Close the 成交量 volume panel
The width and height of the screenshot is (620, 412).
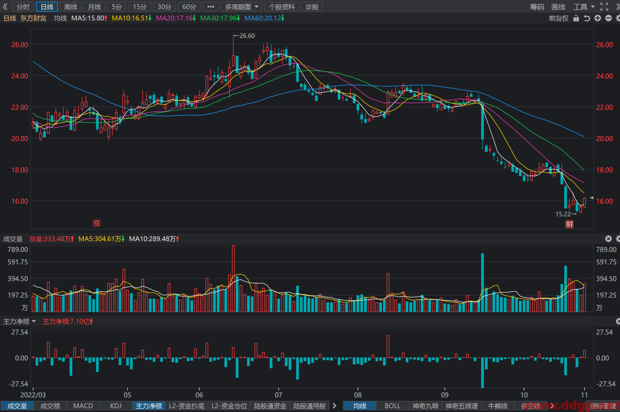(608, 239)
